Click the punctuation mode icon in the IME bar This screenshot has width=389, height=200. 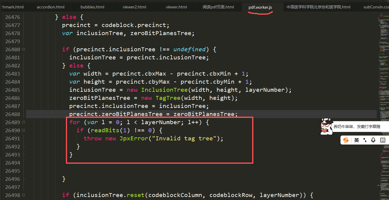point(365,140)
